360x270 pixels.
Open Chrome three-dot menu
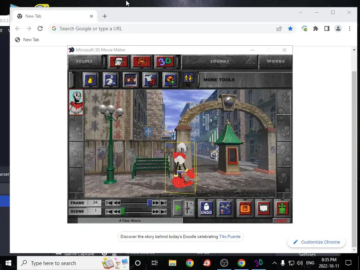tap(349, 28)
